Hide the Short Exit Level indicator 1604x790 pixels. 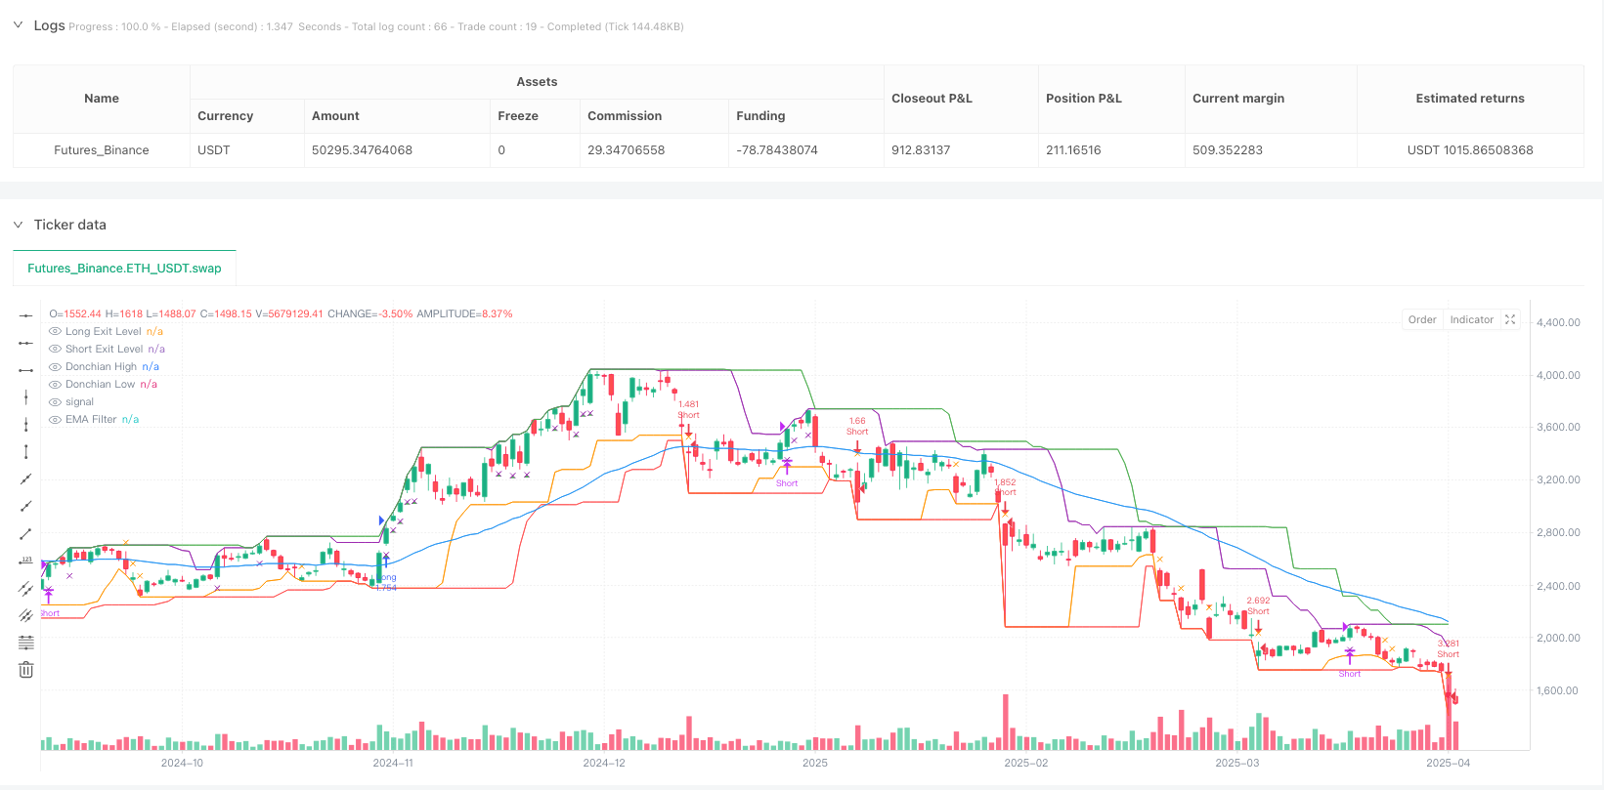[56, 349]
